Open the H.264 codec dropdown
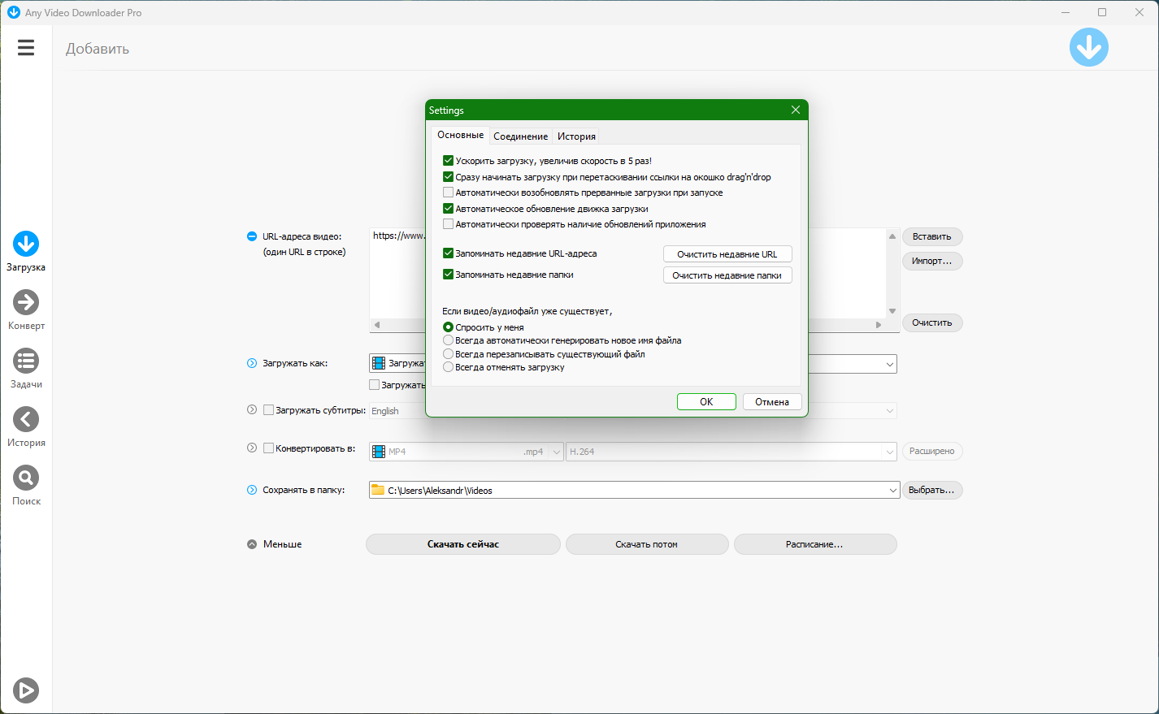 coord(889,452)
